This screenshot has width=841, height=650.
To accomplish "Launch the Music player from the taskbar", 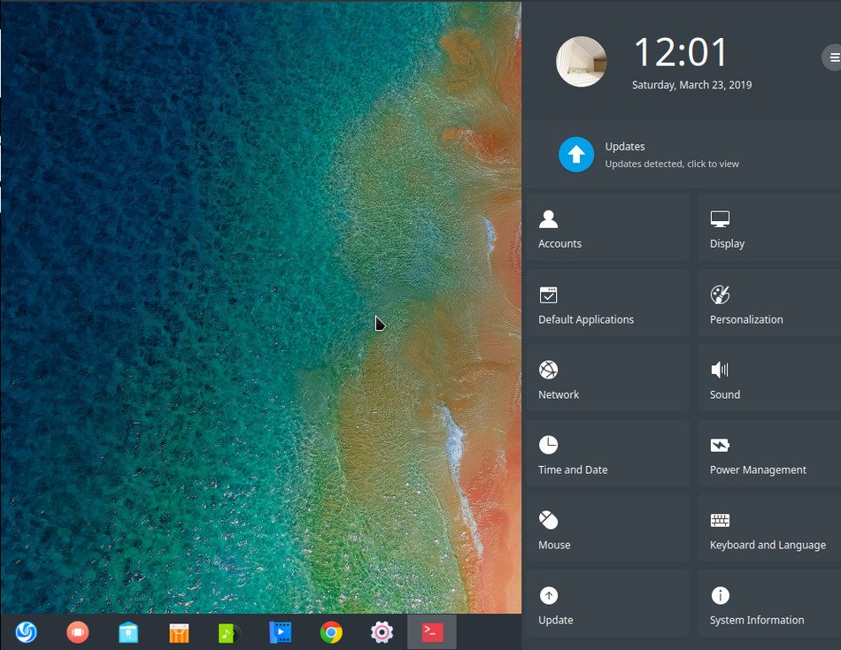I will point(229,632).
